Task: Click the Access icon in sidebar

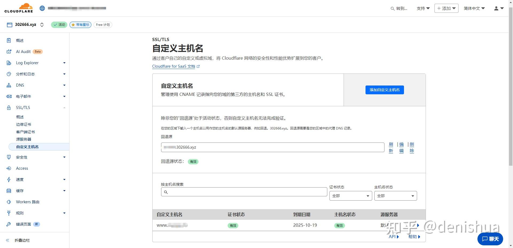Action: pyautogui.click(x=9, y=168)
